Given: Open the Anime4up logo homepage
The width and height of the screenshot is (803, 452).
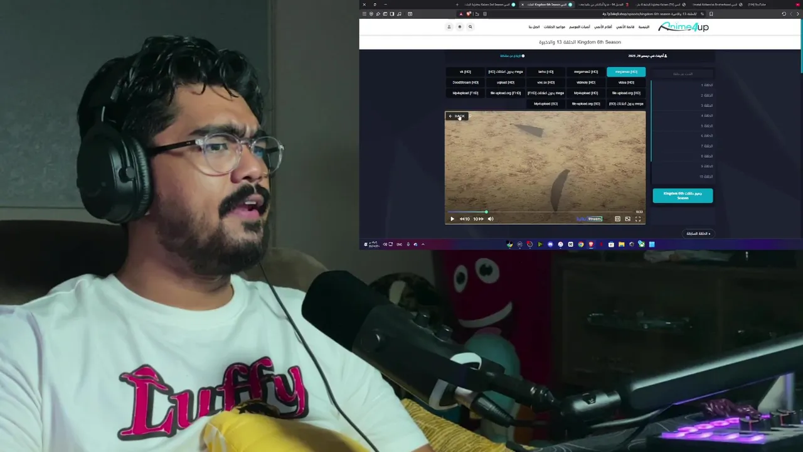Looking at the screenshot, I should click(683, 26).
